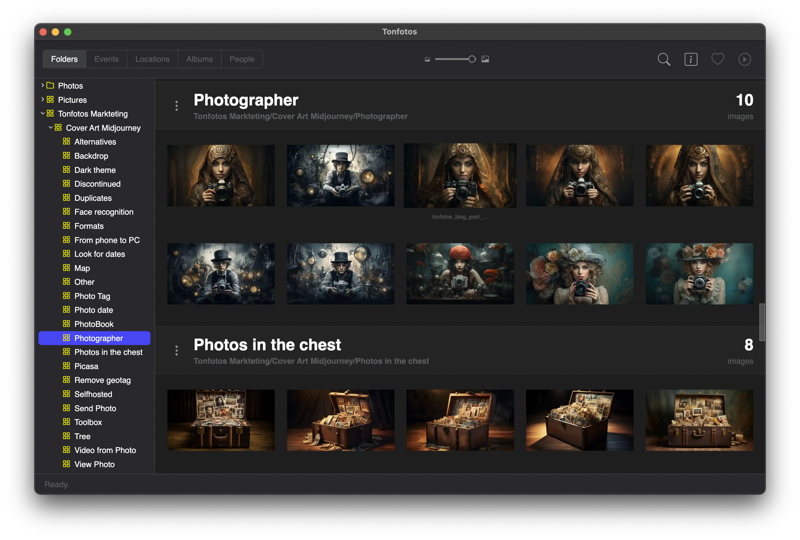Adjust the thumbnail size slider knob

tap(472, 59)
